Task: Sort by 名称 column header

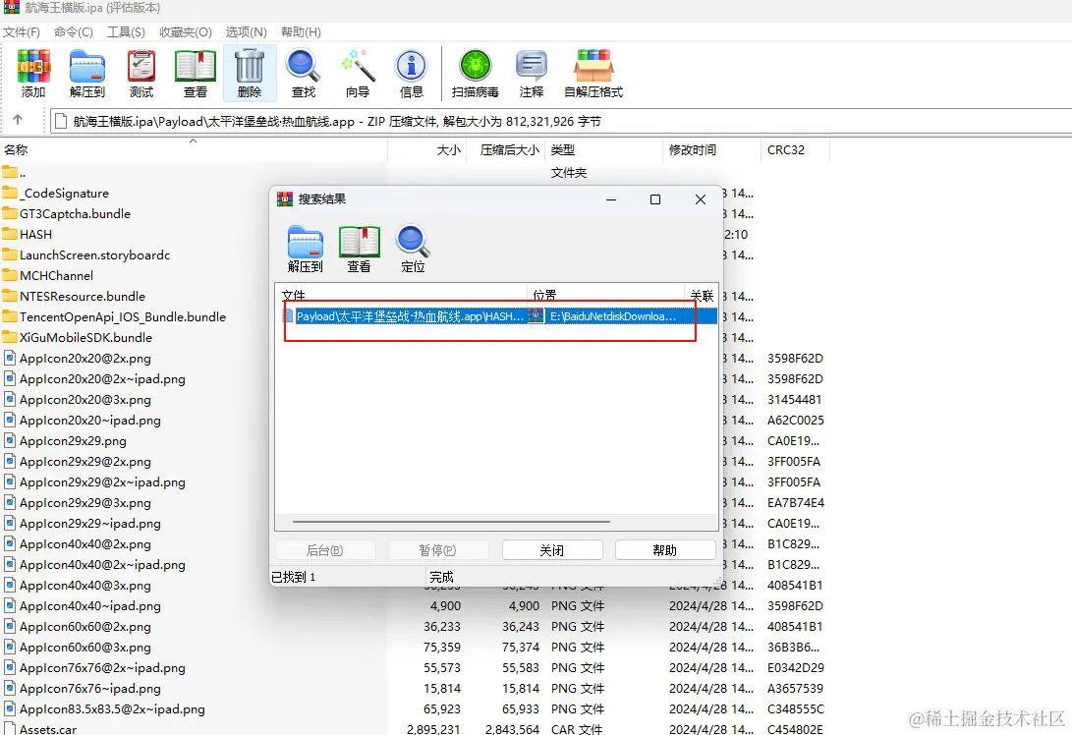Action: [195, 149]
